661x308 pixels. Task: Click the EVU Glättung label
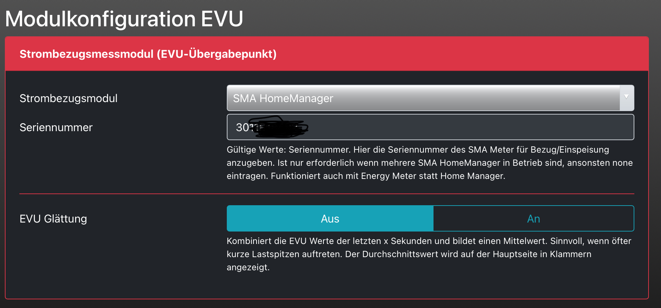click(x=53, y=219)
